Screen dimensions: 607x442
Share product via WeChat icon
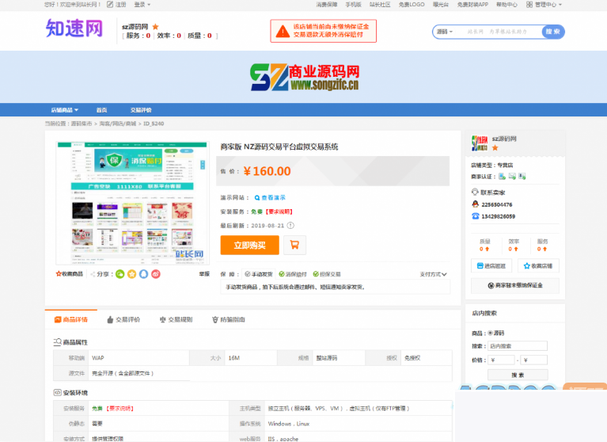pos(120,274)
